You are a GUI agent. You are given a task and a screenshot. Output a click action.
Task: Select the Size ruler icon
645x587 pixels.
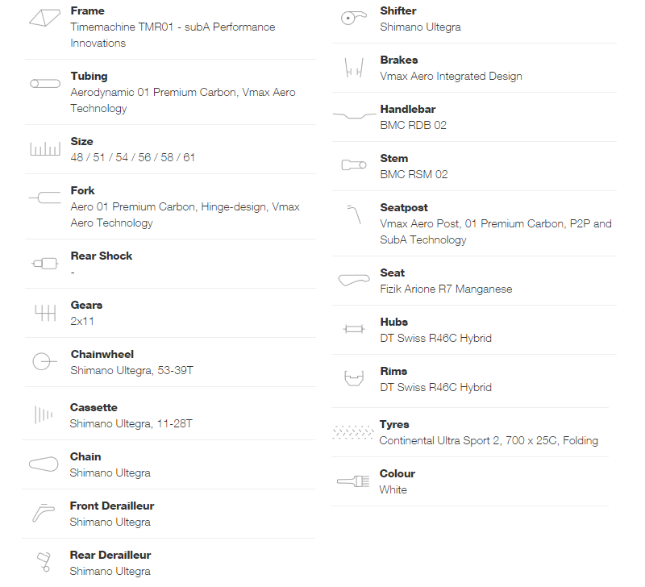tap(45, 148)
